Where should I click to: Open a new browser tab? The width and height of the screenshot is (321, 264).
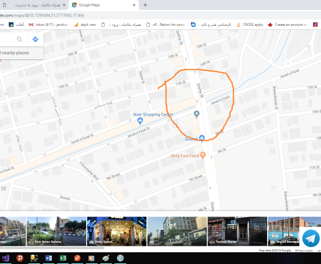tap(145, 5)
